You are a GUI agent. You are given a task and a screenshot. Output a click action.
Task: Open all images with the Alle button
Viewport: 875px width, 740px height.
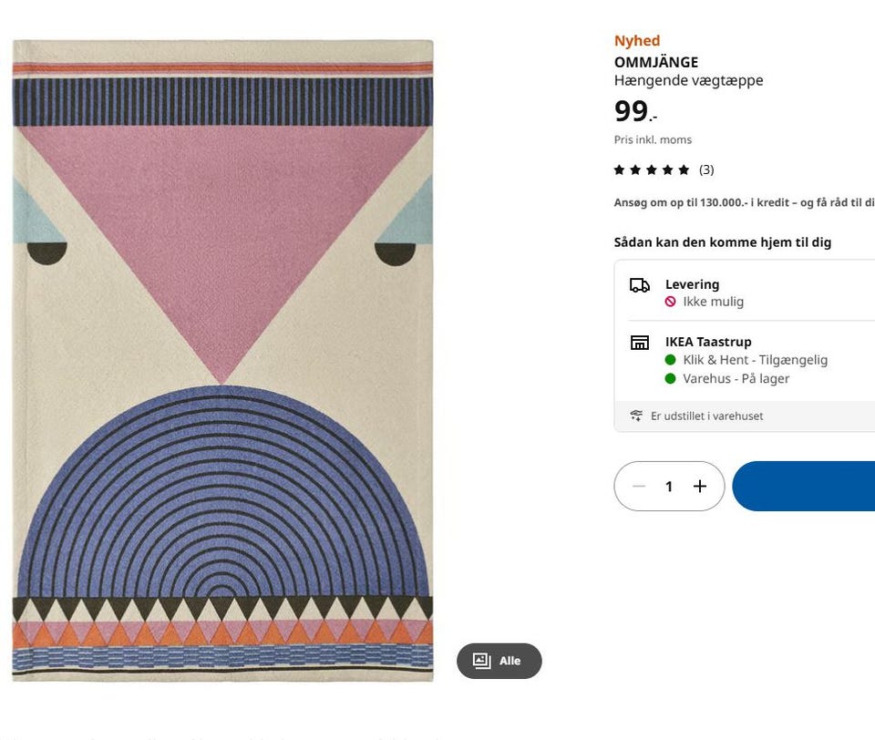[499, 661]
